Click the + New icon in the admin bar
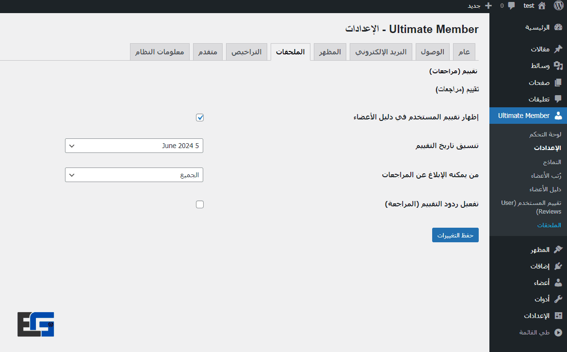Viewport: 567px width, 352px height. pyautogui.click(x=487, y=5)
